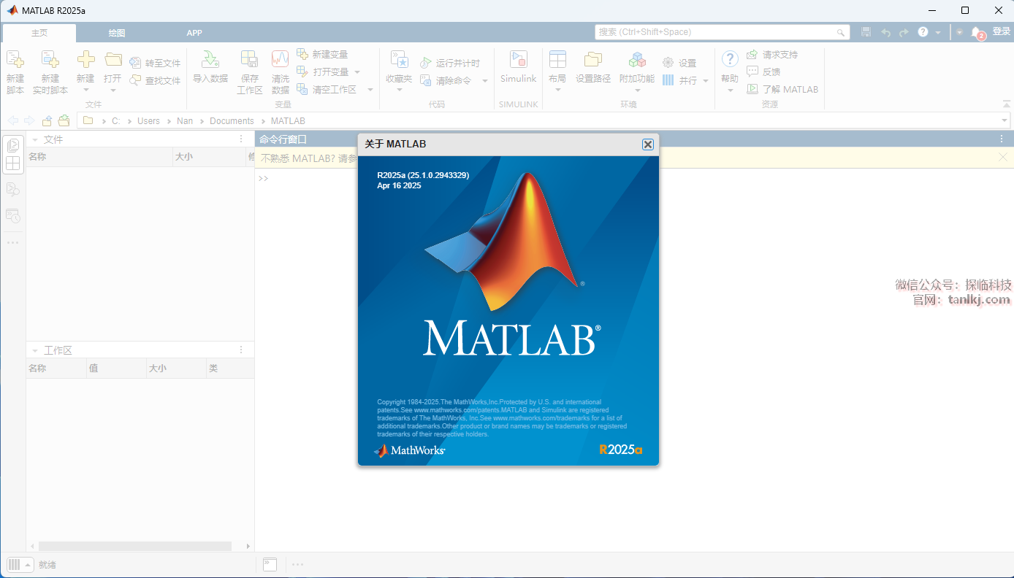This screenshot has height=578, width=1014.
Task: Click the 新建脚本 new script icon
Action: (x=15, y=60)
